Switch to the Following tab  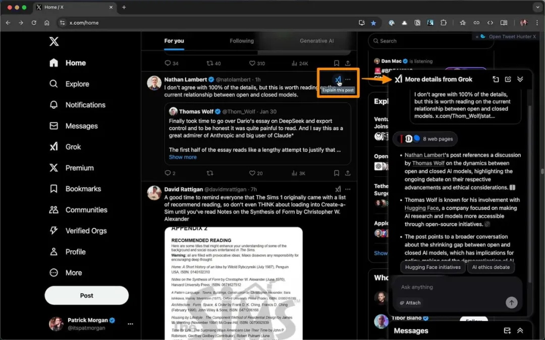242,41
